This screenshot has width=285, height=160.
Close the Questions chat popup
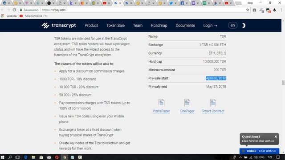click(x=276, y=136)
